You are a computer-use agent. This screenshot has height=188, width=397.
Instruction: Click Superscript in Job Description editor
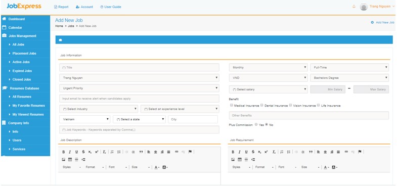(x=97, y=152)
